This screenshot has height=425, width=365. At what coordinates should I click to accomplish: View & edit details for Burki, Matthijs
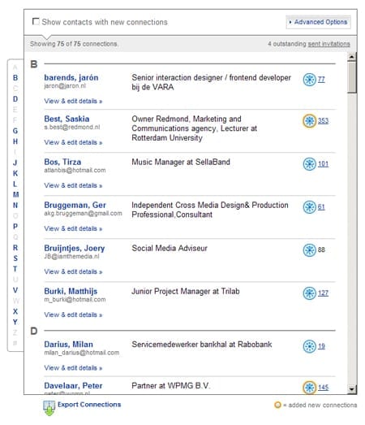73,314
